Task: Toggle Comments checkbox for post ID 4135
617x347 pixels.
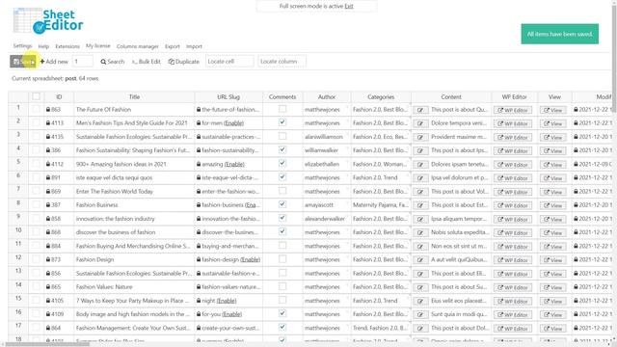Action: point(282,136)
